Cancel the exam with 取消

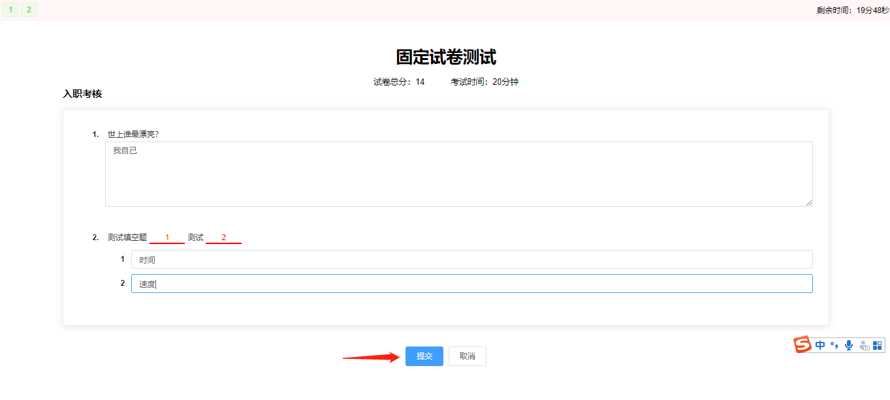[x=467, y=356]
